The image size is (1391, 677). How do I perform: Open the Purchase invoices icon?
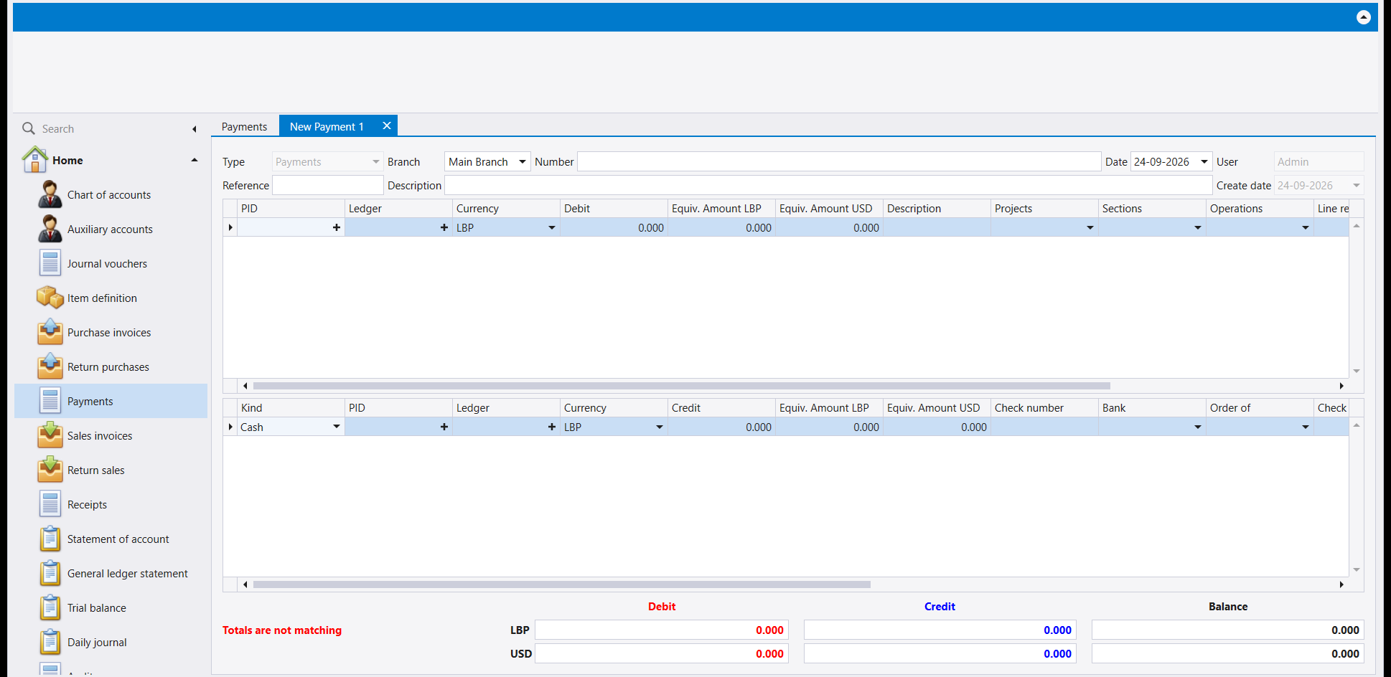pyautogui.click(x=50, y=332)
